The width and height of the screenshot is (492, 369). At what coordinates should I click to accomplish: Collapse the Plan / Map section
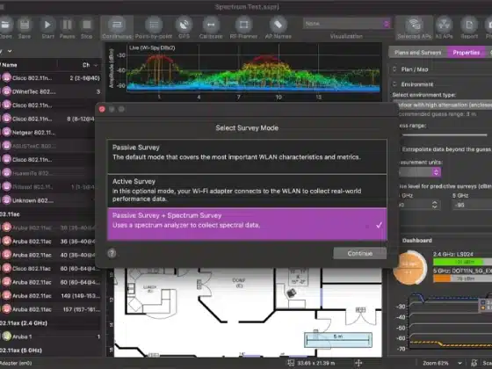(x=394, y=69)
